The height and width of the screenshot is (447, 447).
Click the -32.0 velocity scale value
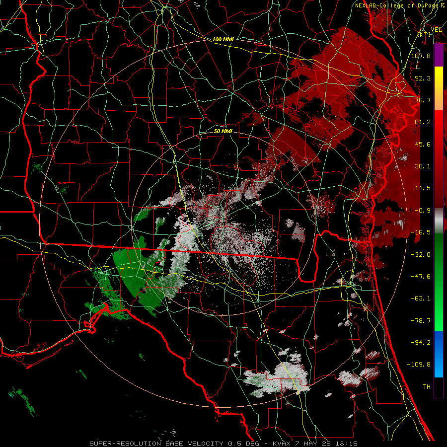coord(421,255)
